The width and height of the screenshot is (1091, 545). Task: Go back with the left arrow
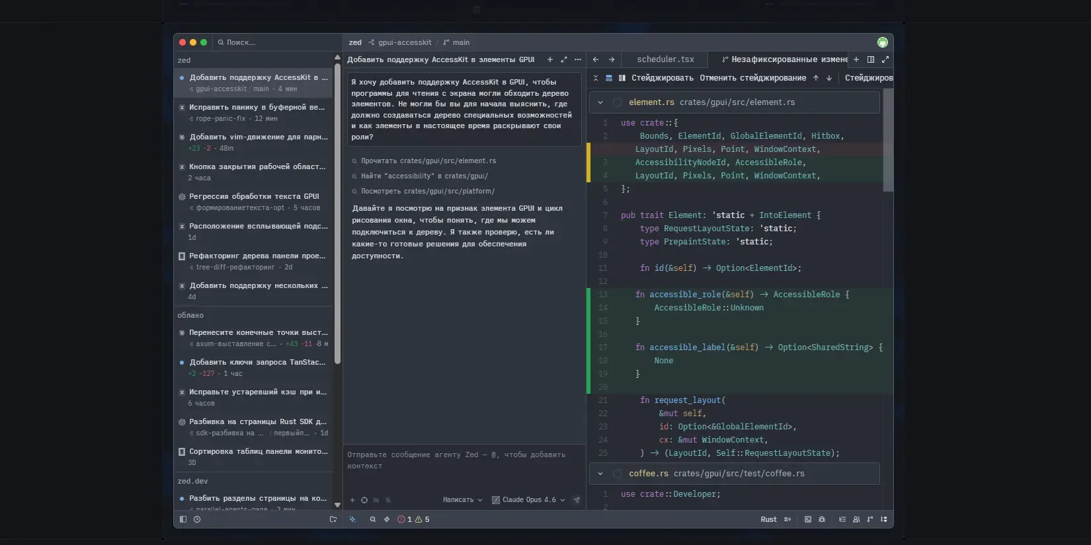point(596,59)
